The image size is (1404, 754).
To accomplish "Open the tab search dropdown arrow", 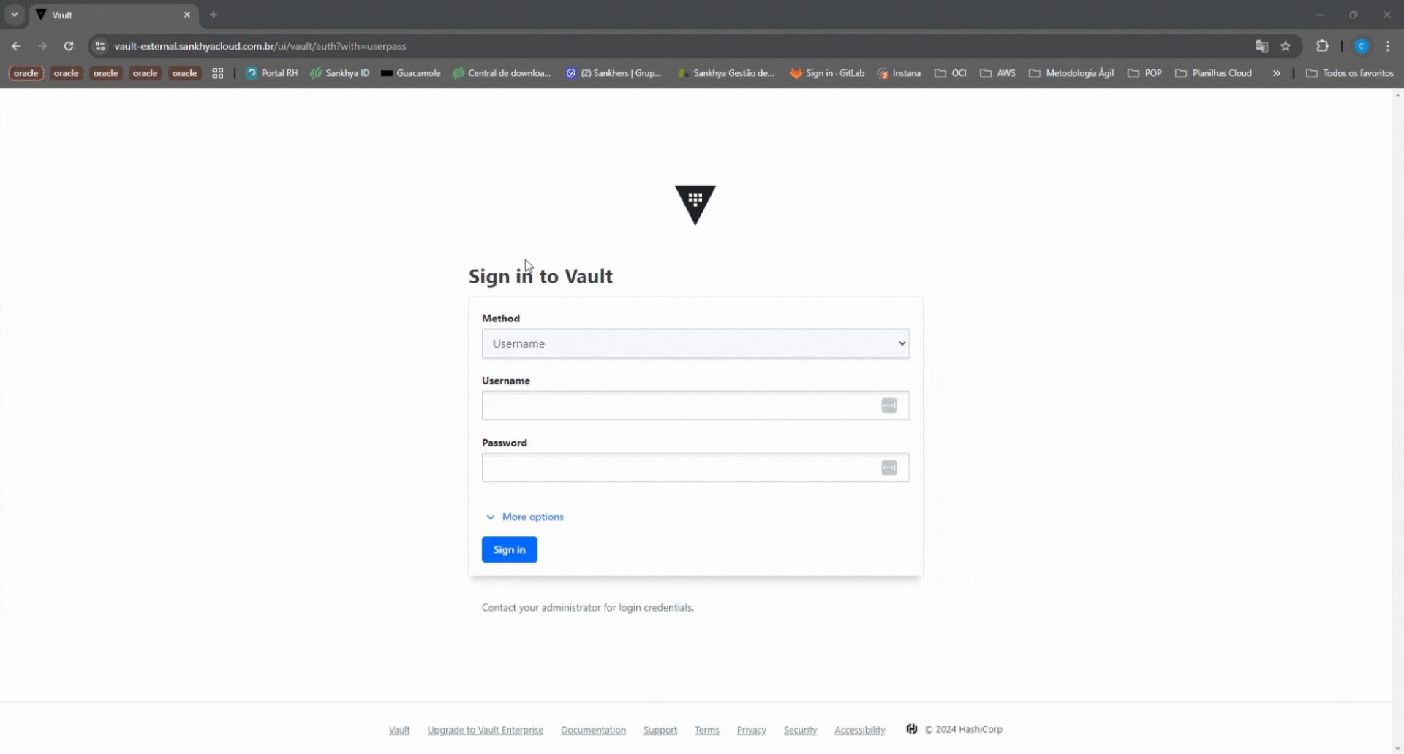I will click(14, 15).
